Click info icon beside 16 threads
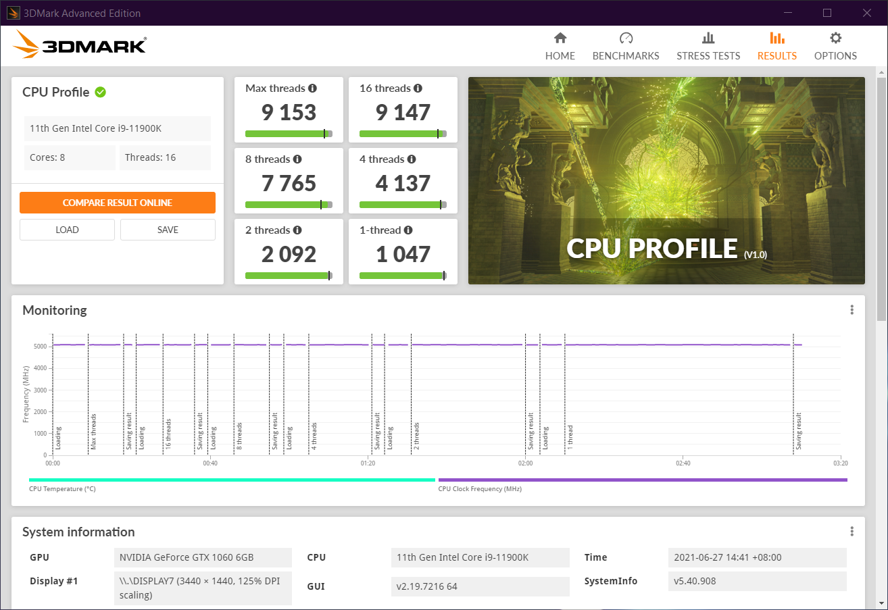This screenshot has width=888, height=610. [x=418, y=88]
